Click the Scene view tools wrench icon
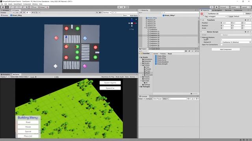The width and height of the screenshot is (252, 141). (x=97, y=13)
